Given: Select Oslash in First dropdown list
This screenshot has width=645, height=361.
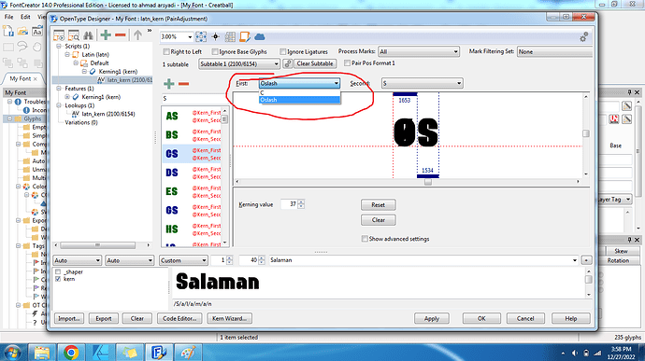Looking at the screenshot, I should click(299, 100).
